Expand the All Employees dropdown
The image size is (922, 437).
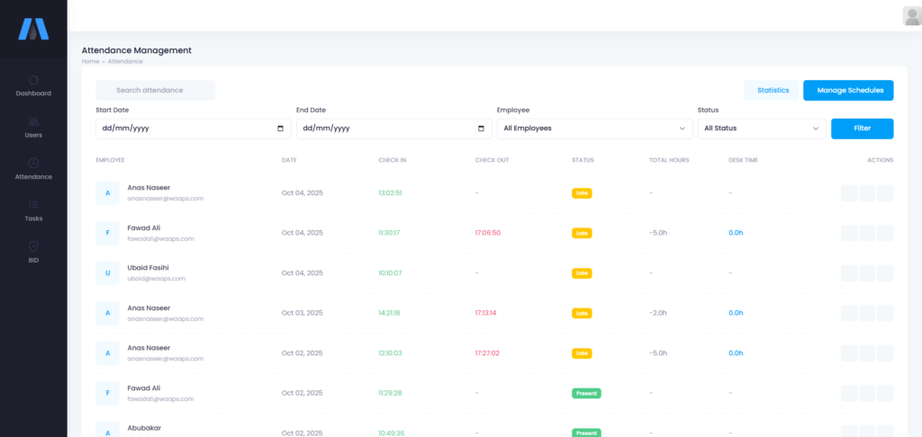pos(594,129)
